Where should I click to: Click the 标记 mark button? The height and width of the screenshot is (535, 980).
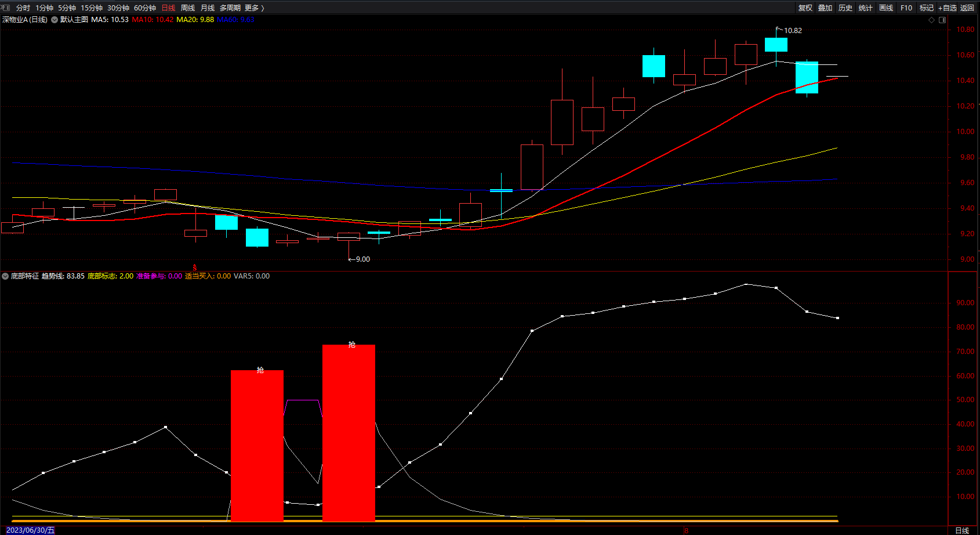point(927,8)
